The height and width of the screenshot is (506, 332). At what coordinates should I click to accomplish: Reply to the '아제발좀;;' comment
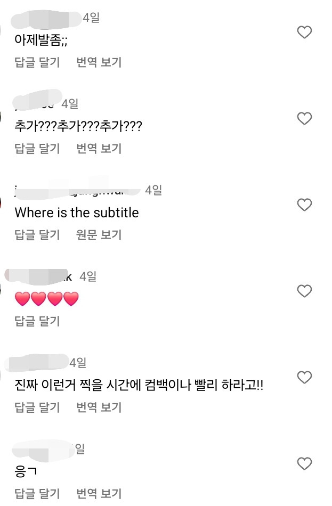tap(37, 62)
